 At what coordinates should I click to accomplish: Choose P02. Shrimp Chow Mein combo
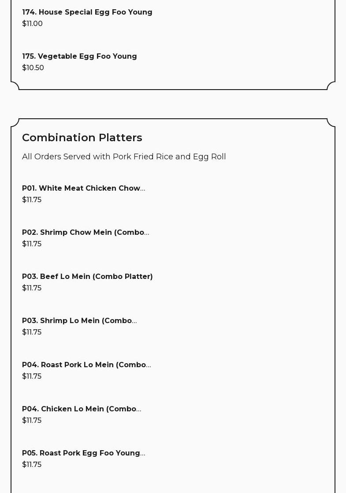coord(85,233)
